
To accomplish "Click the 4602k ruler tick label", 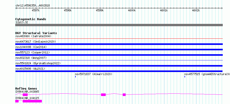I will pos(196,11).
